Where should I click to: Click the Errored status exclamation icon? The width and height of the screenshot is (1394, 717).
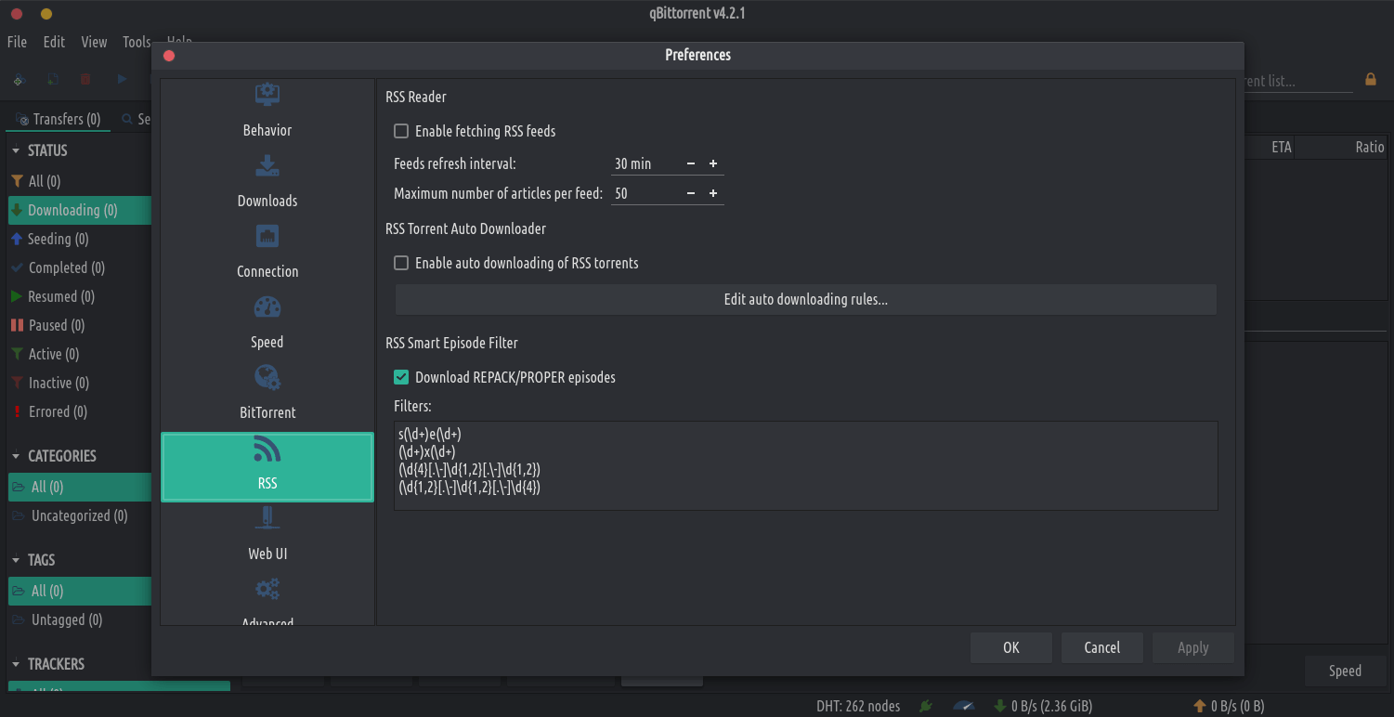tap(17, 411)
